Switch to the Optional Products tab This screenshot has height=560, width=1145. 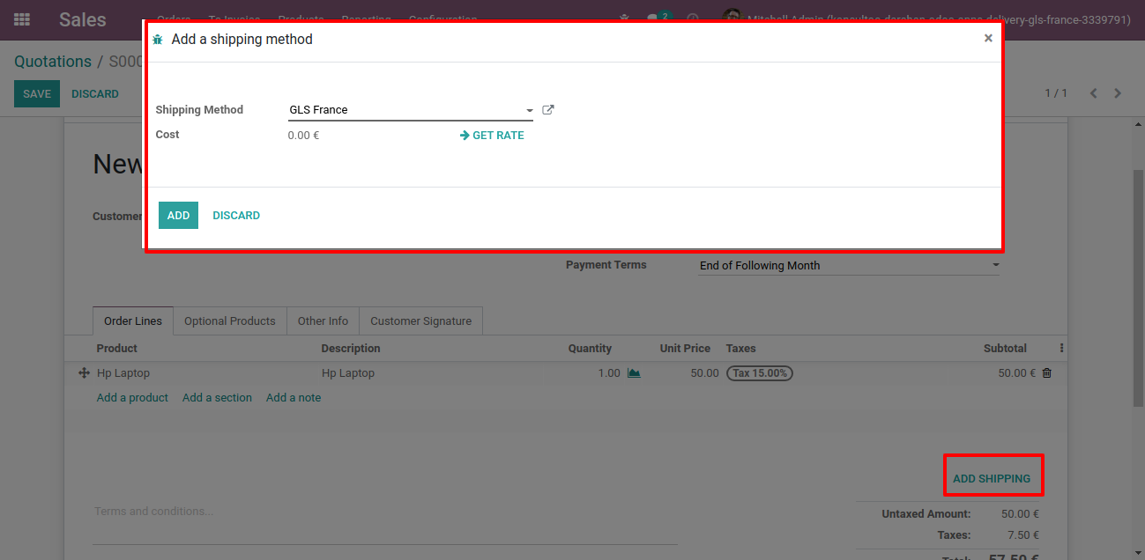click(230, 321)
